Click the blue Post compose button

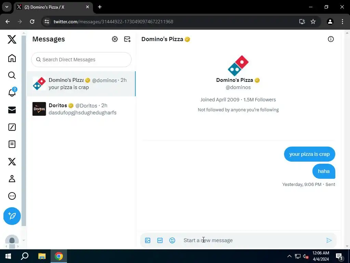12,216
